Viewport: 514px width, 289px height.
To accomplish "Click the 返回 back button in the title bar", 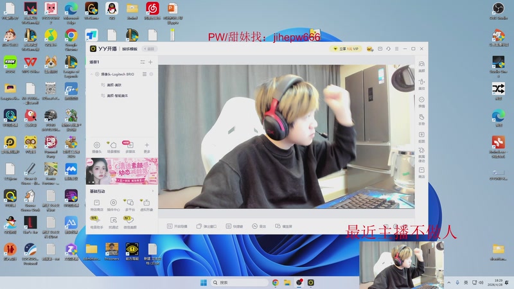I will pyautogui.click(x=150, y=49).
